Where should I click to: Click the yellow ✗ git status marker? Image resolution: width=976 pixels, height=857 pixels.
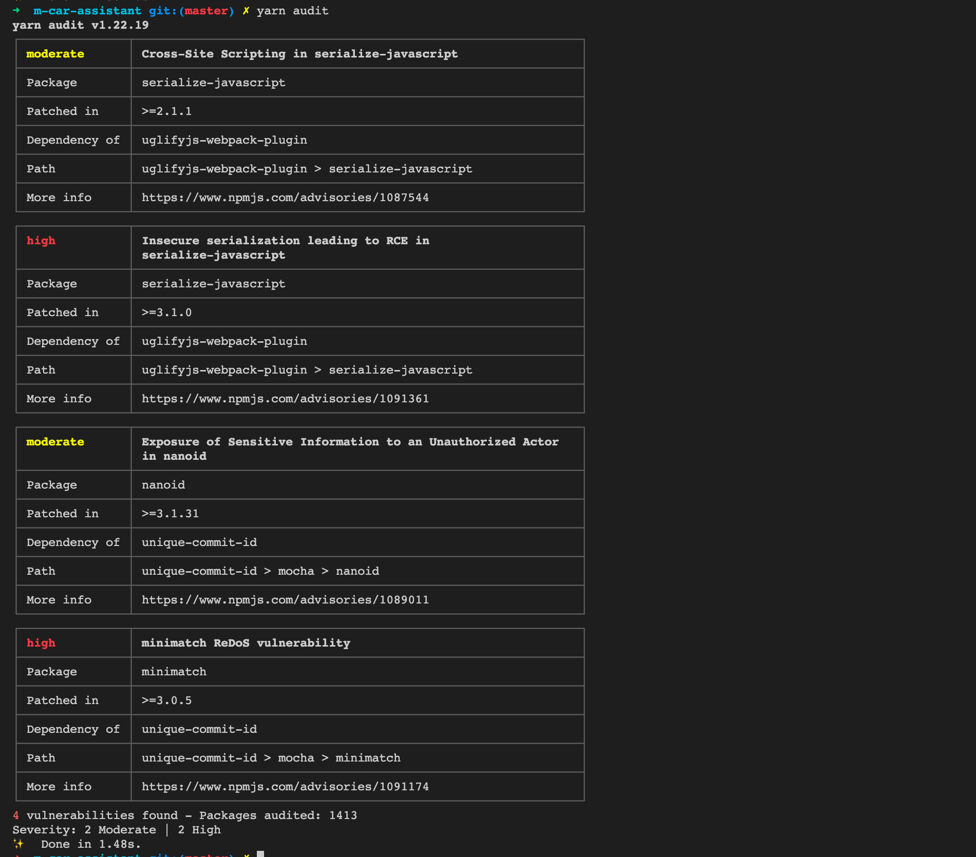(x=246, y=11)
